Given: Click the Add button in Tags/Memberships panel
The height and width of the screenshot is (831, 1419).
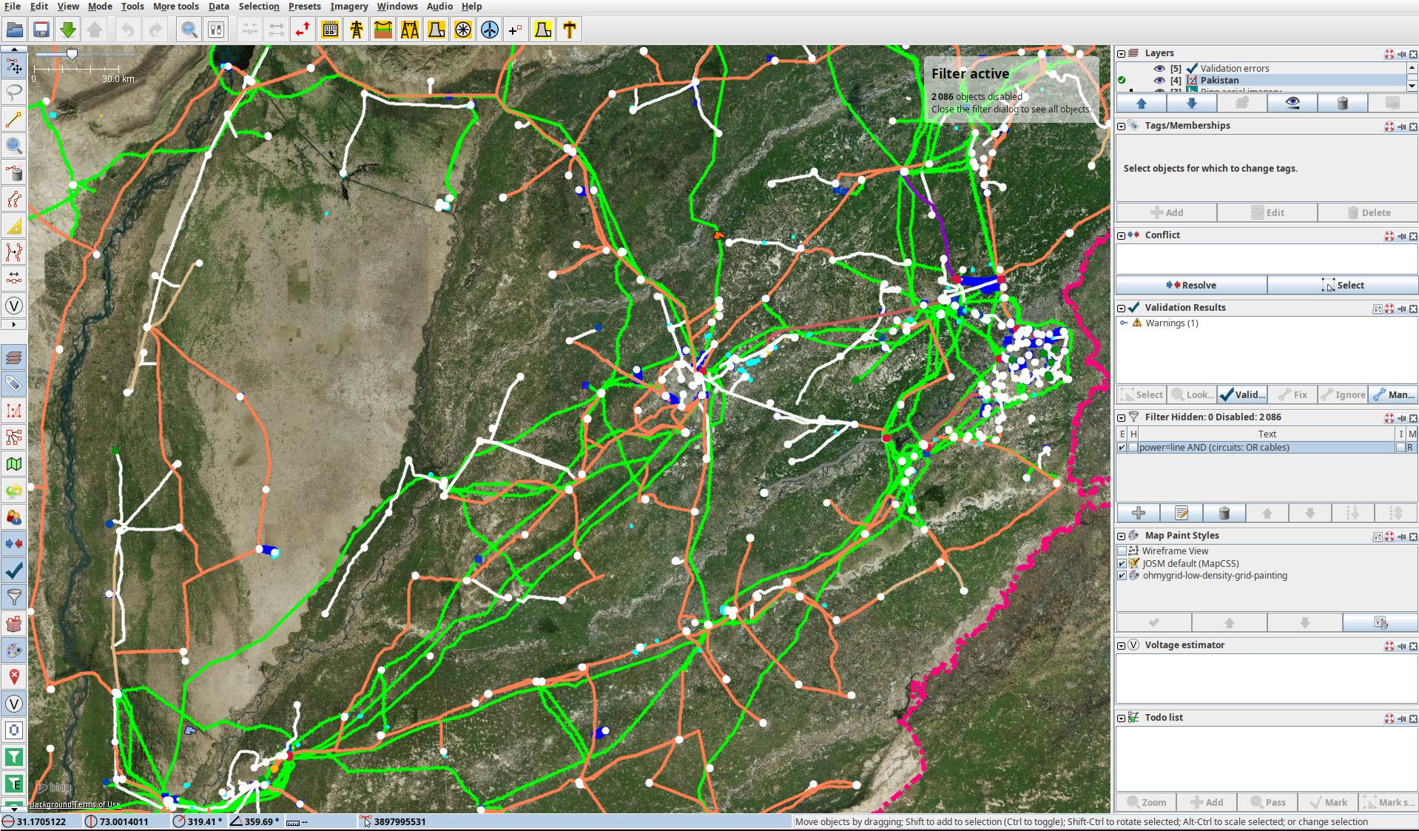Looking at the screenshot, I should (x=1167, y=213).
